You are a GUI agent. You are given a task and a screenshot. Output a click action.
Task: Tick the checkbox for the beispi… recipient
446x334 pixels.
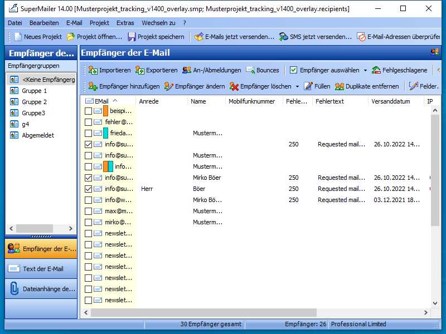pos(88,111)
